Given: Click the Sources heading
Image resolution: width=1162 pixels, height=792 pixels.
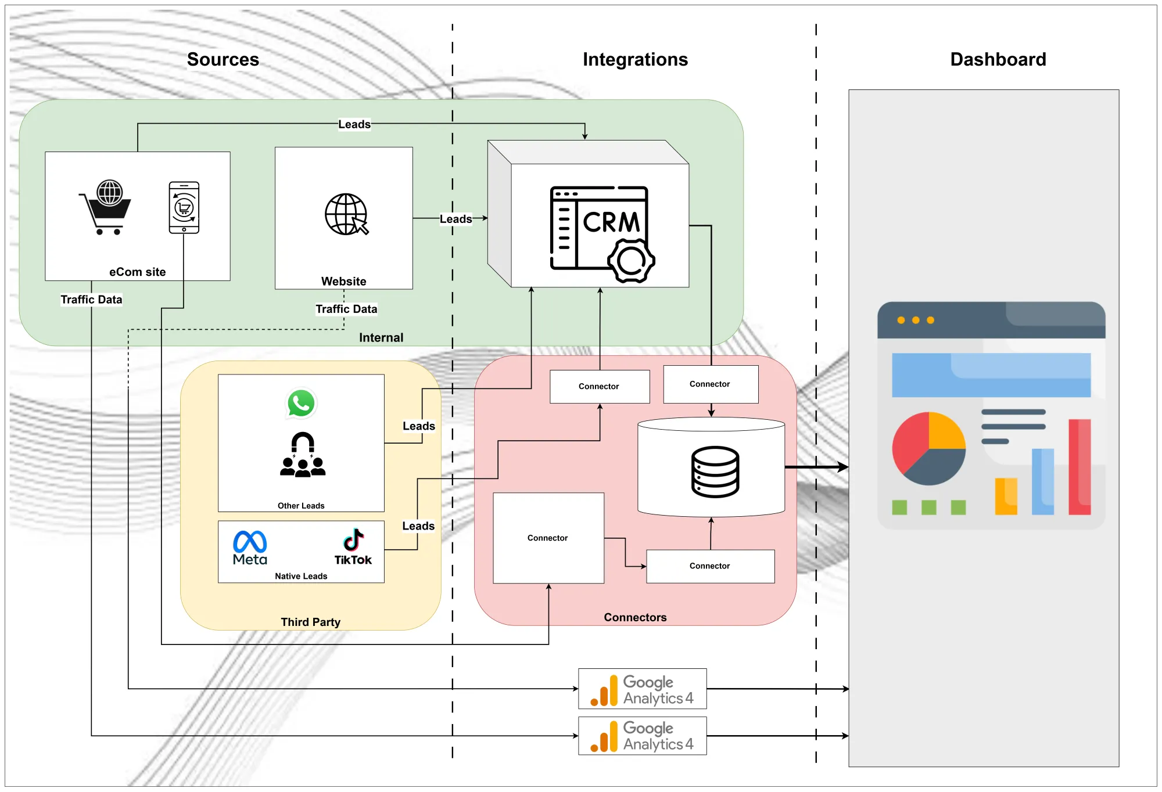Looking at the screenshot, I should click(x=223, y=59).
